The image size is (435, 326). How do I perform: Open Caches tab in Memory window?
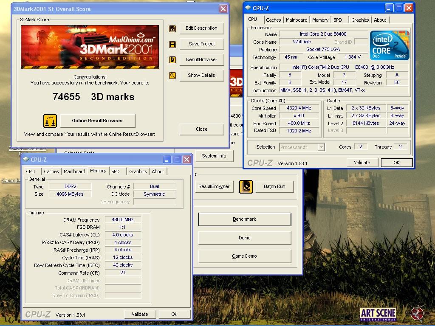(x=51, y=171)
